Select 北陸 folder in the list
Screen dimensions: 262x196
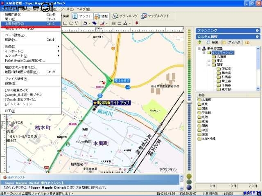pyautogui.click(x=203, y=117)
